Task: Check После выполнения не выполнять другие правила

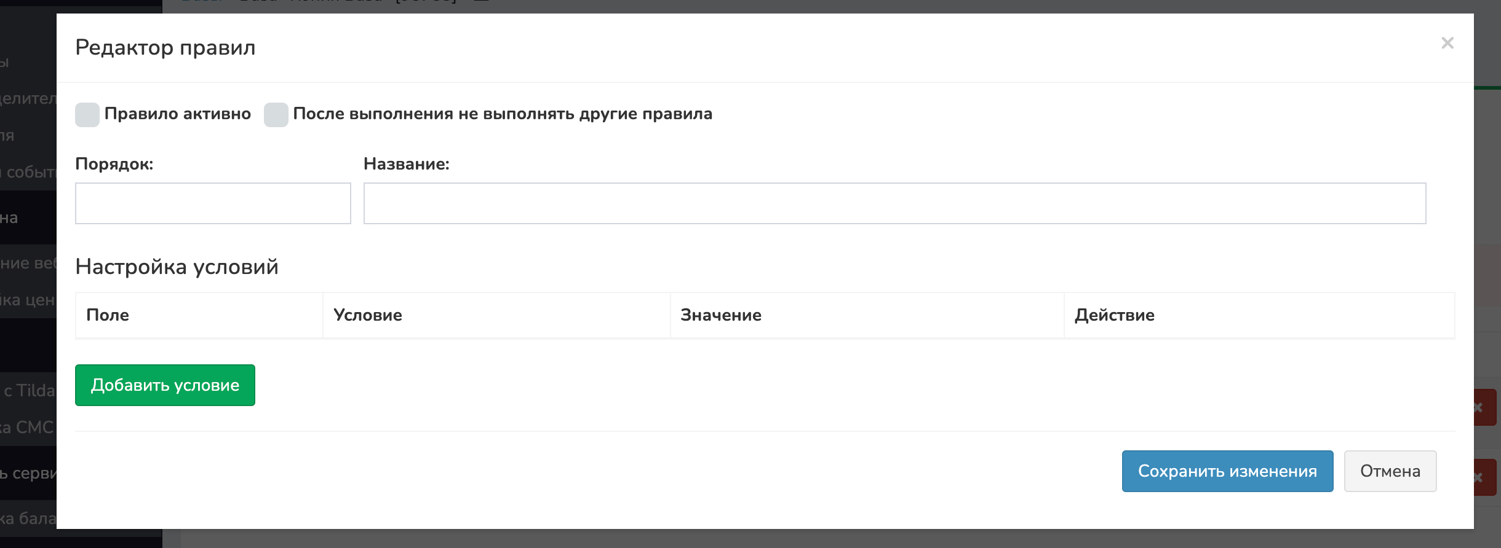Action: pyautogui.click(x=276, y=115)
